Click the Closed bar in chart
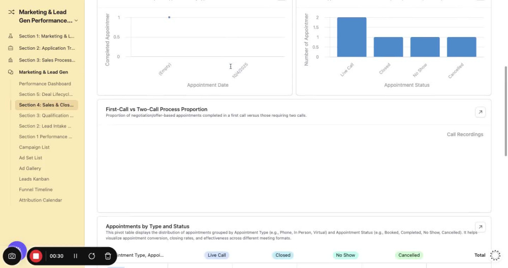Image resolution: width=508 pixels, height=268 pixels. tap(389, 47)
